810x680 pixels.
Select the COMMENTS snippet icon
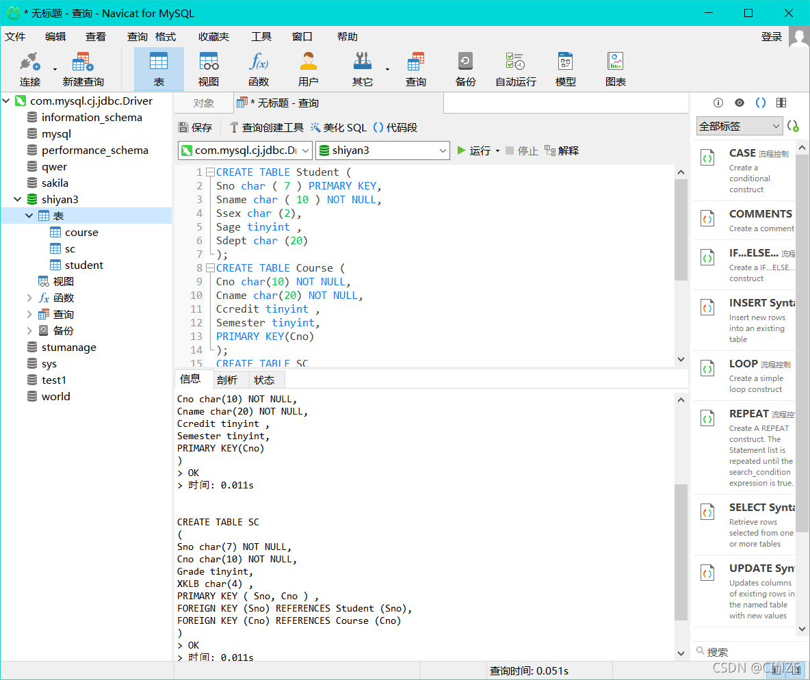(707, 218)
